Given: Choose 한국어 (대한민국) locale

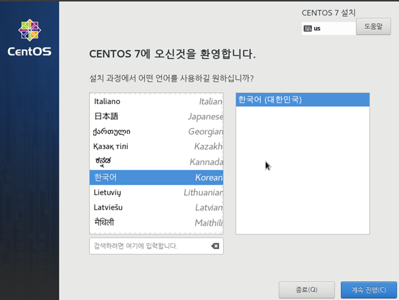Looking at the screenshot, I should (x=303, y=100).
